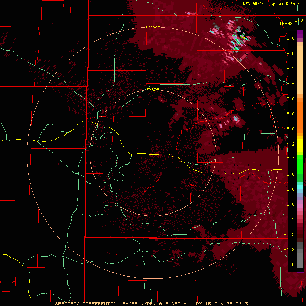Click the peach band on the color bar

coord(300,70)
